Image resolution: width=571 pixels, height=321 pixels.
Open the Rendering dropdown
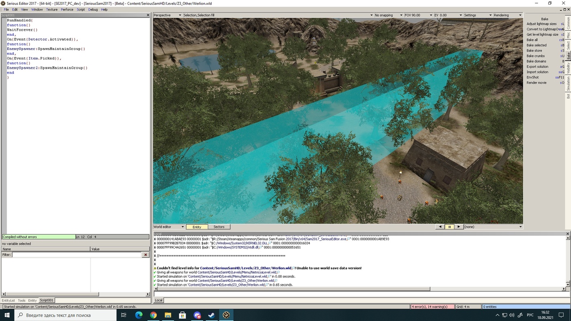click(x=507, y=15)
